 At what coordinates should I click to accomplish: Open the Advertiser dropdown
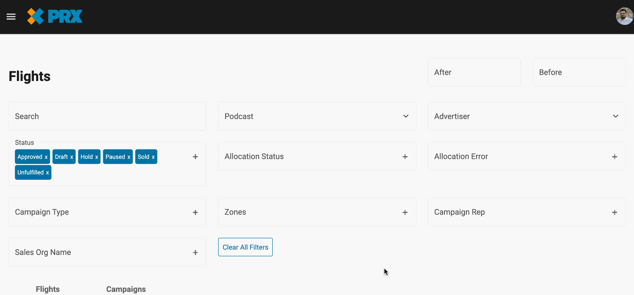(527, 116)
